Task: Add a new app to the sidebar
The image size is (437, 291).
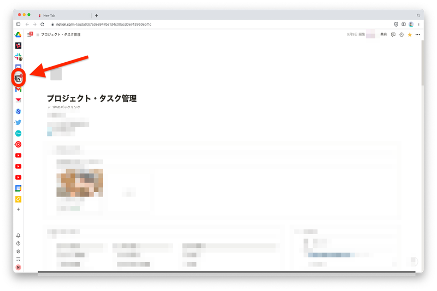Action: [x=19, y=209]
